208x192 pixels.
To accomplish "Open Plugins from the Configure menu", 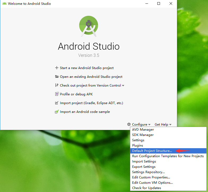I will click(168, 146).
